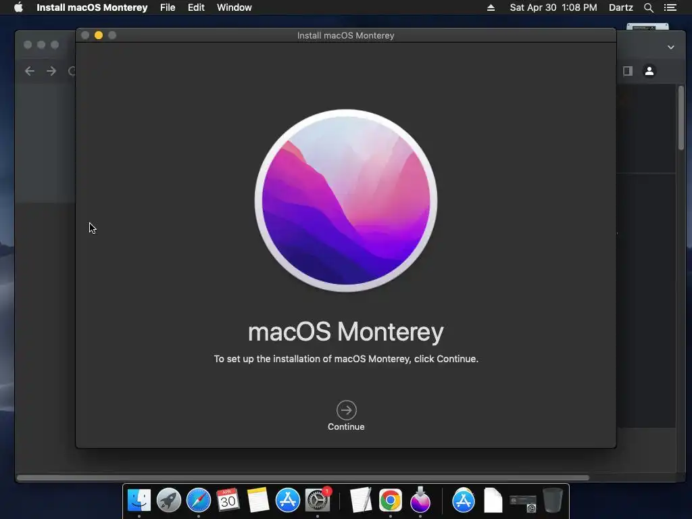Open the Notification Center icon

[x=670, y=7]
